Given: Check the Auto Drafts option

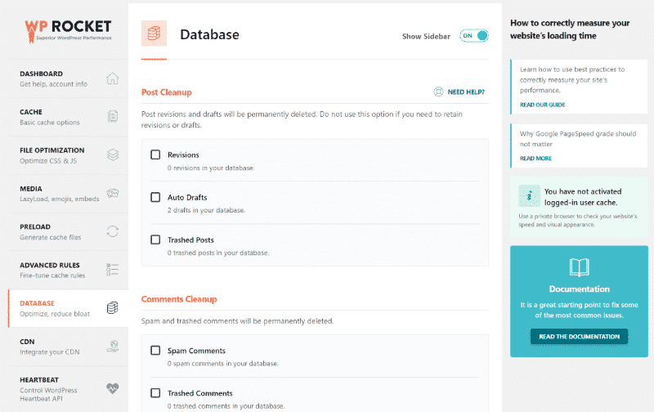Looking at the screenshot, I should pyautogui.click(x=155, y=197).
